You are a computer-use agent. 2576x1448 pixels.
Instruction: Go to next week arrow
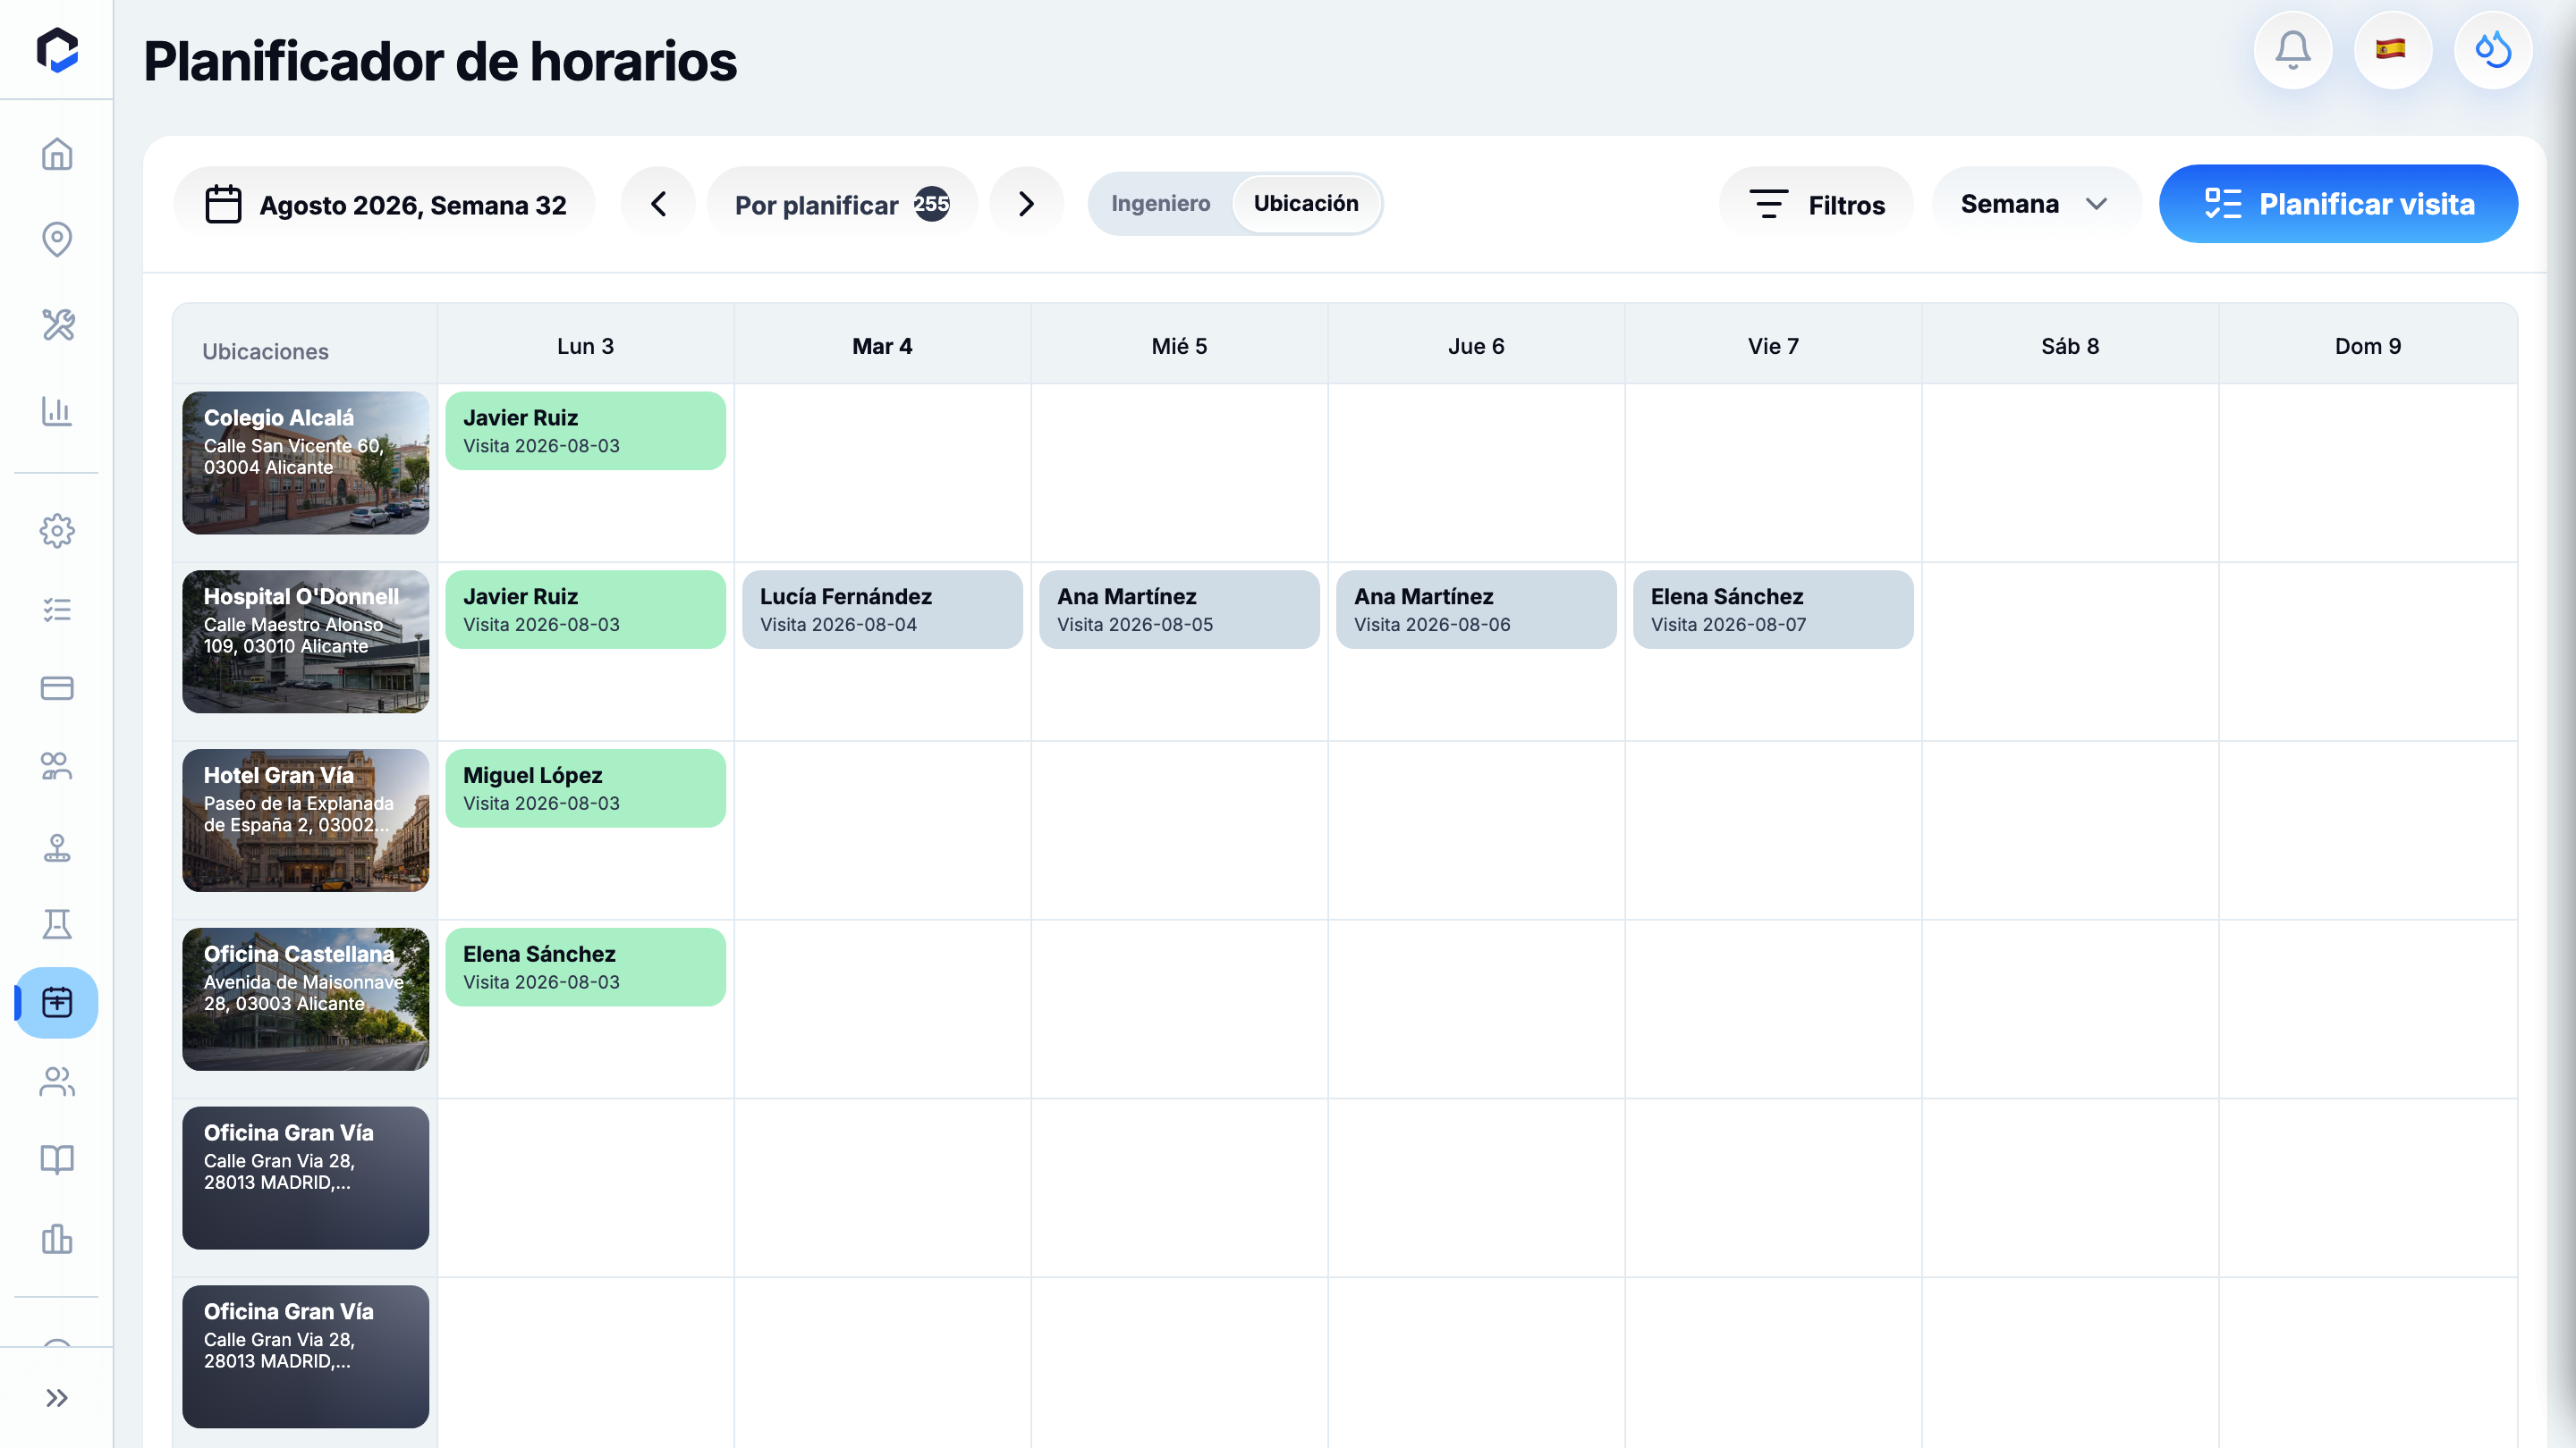[1026, 204]
